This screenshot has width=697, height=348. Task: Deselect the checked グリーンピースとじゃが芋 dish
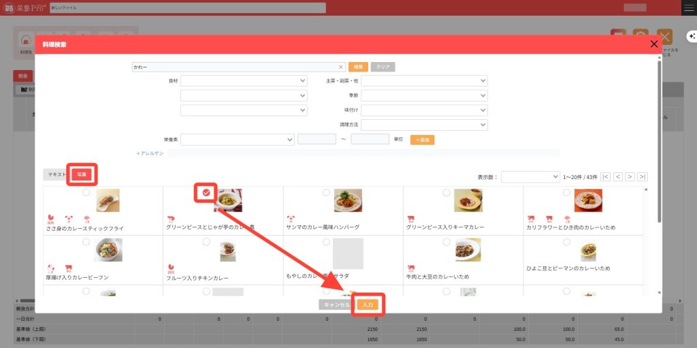pyautogui.click(x=206, y=193)
